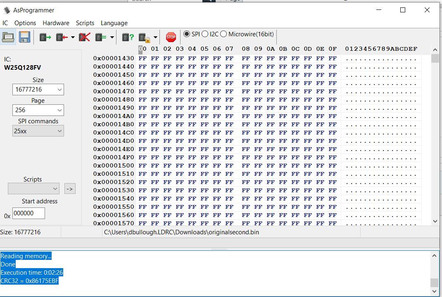442x297 pixels.
Task: Click the address 0x00001500 row label
Action: [114, 165]
